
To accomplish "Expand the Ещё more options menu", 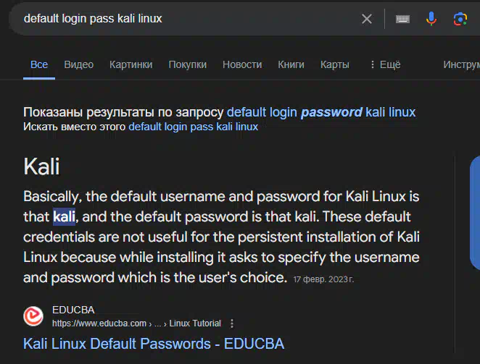I will coord(386,64).
